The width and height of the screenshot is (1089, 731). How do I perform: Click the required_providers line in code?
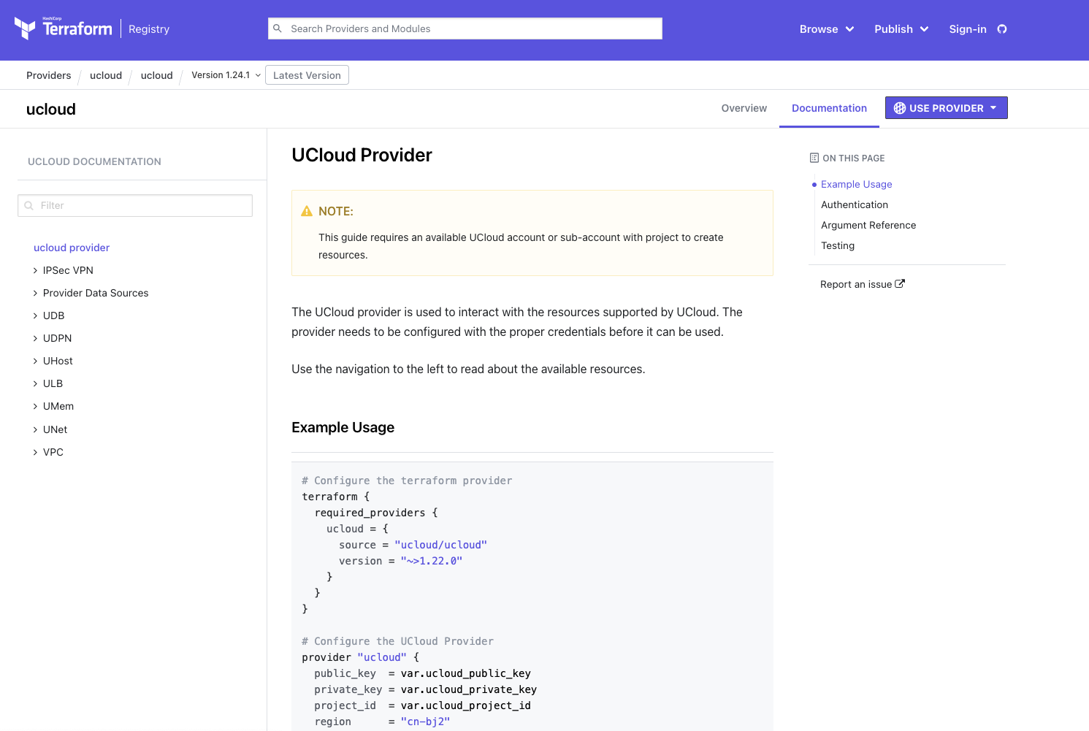tap(376, 513)
